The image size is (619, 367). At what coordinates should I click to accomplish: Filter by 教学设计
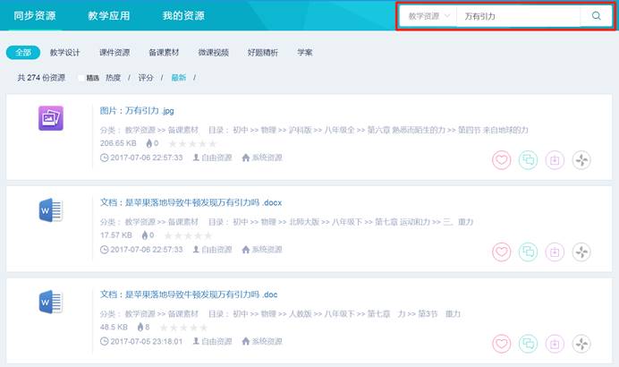(x=64, y=53)
